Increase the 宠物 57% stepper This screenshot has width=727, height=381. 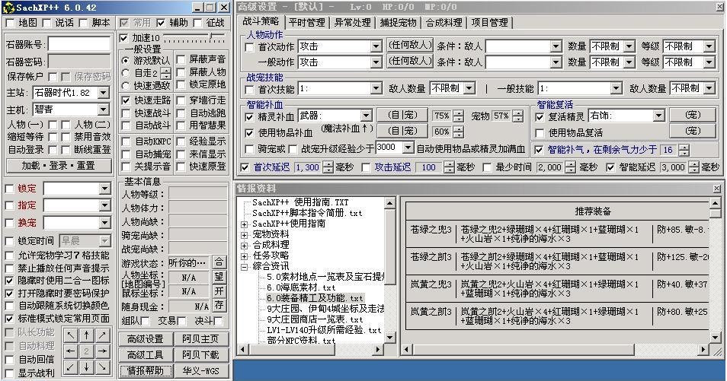(518, 113)
